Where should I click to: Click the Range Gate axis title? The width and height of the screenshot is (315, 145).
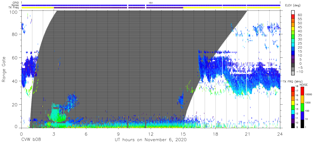(4, 69)
